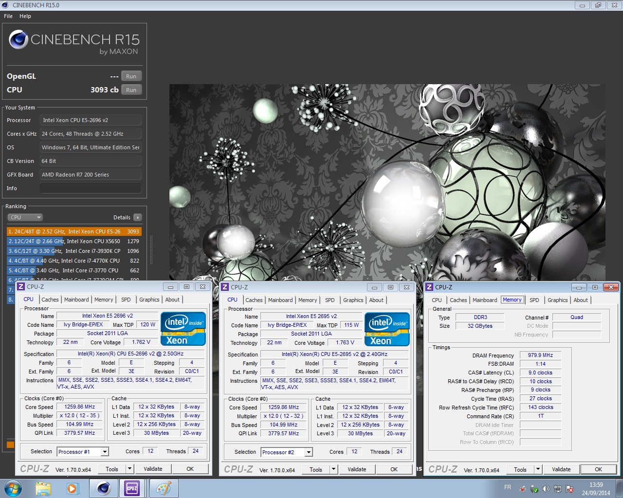
Task: Click Validate in second CPU-Z window
Action: pos(357,469)
